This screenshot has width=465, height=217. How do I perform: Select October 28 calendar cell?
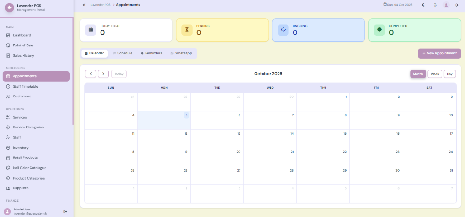coord(270,175)
